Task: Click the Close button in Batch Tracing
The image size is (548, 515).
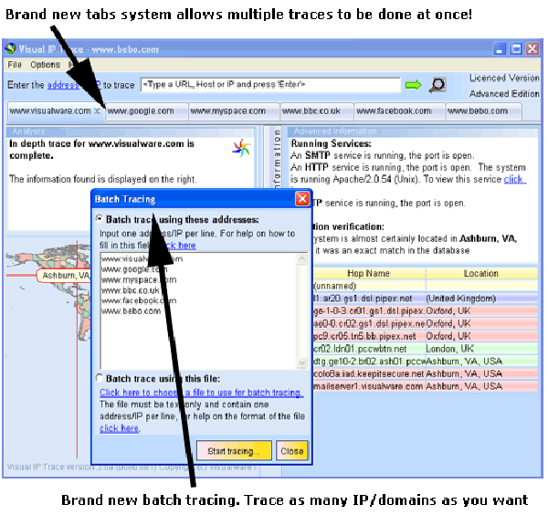Action: (292, 451)
